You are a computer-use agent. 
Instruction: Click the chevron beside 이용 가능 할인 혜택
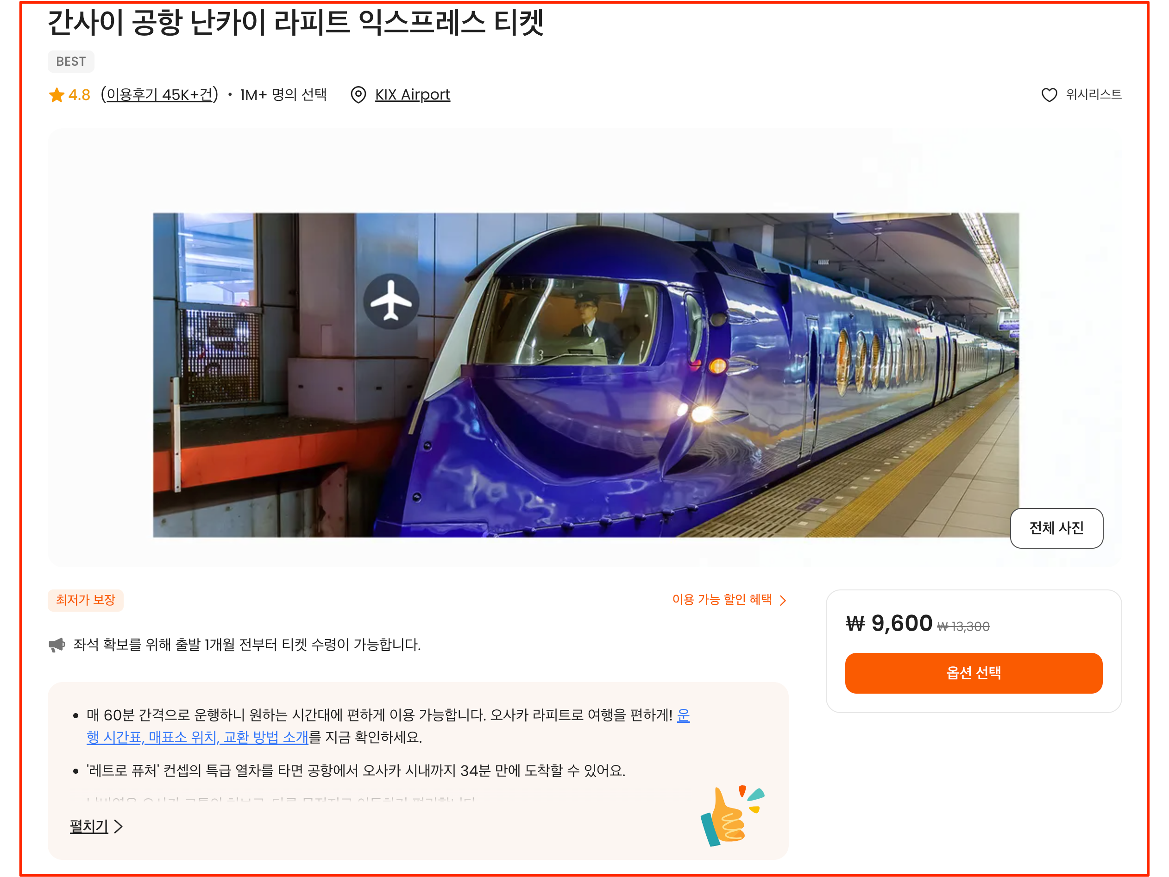783,600
